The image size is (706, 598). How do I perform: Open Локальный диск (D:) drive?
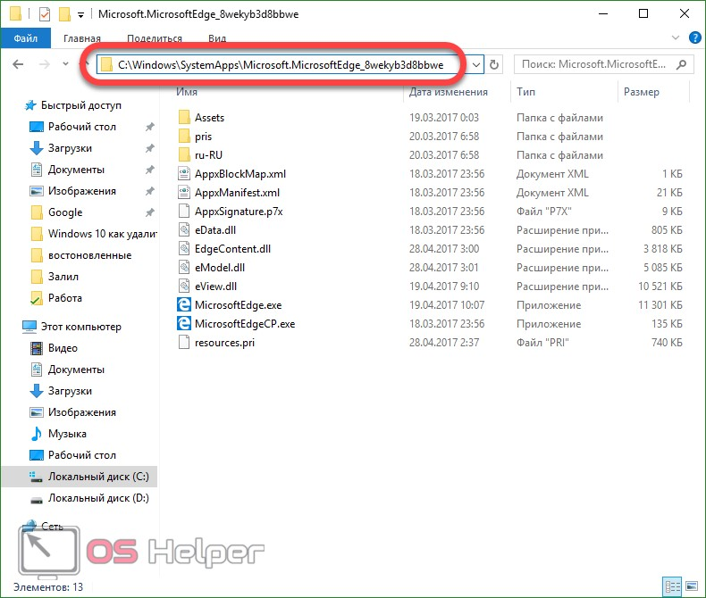[x=98, y=498]
